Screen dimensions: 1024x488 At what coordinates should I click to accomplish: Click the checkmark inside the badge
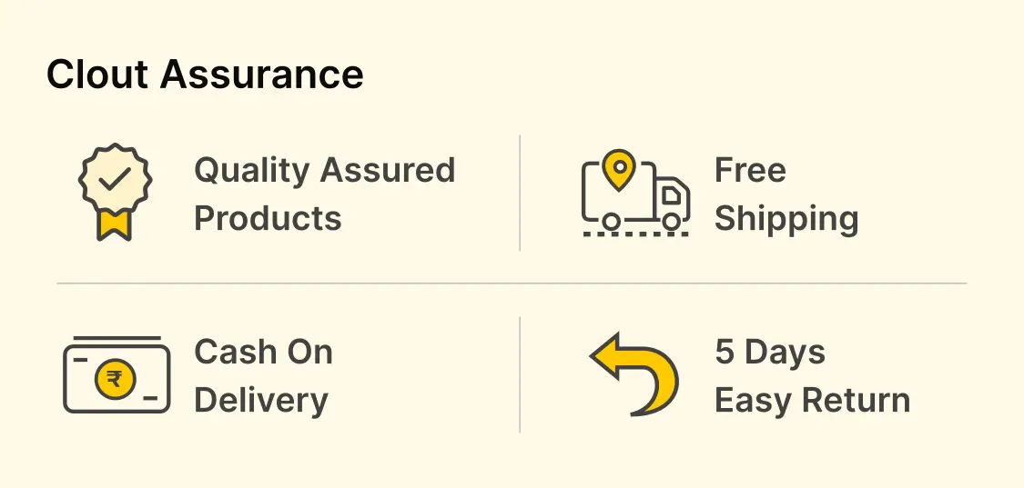click(x=115, y=179)
